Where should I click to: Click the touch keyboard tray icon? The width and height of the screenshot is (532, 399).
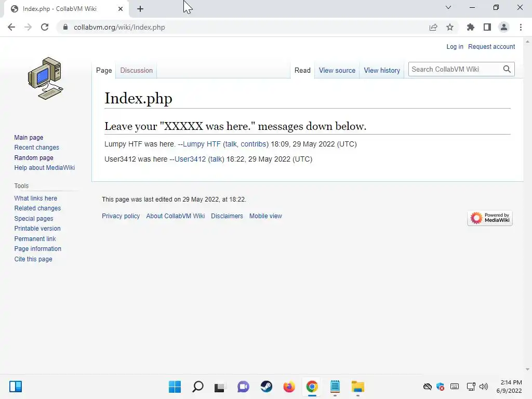pyautogui.click(x=455, y=387)
